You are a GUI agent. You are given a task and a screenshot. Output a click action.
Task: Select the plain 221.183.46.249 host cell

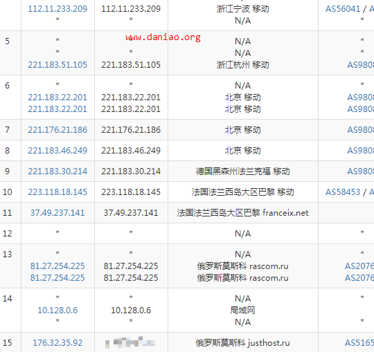(131, 151)
